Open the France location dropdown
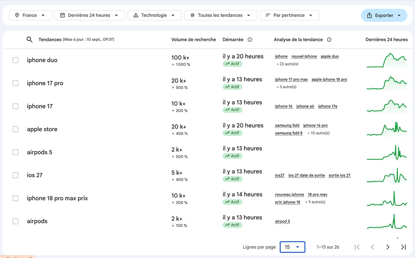 point(30,15)
